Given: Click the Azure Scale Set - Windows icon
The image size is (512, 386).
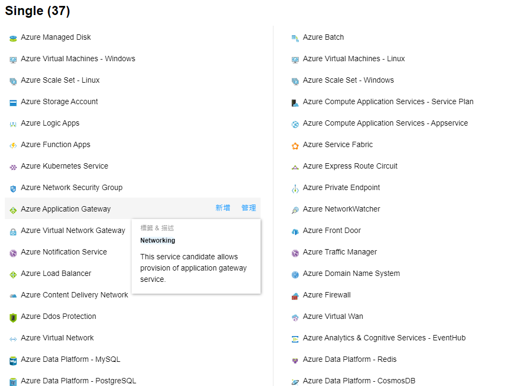Looking at the screenshot, I should pos(295,82).
